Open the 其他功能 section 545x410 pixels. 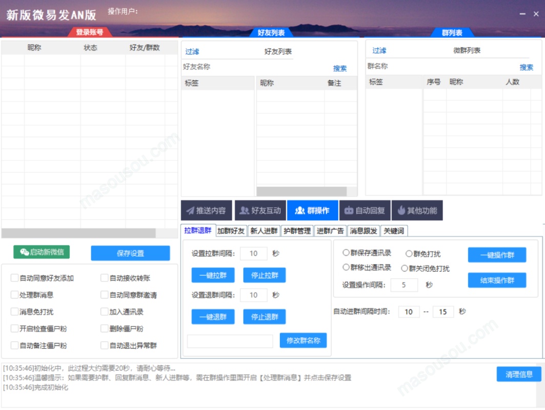point(417,210)
